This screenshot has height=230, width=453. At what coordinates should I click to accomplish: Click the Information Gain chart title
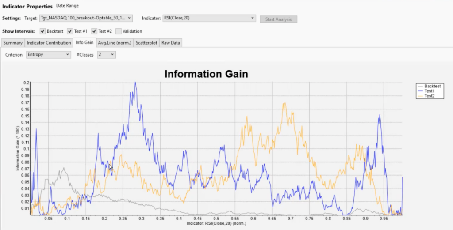click(x=206, y=74)
